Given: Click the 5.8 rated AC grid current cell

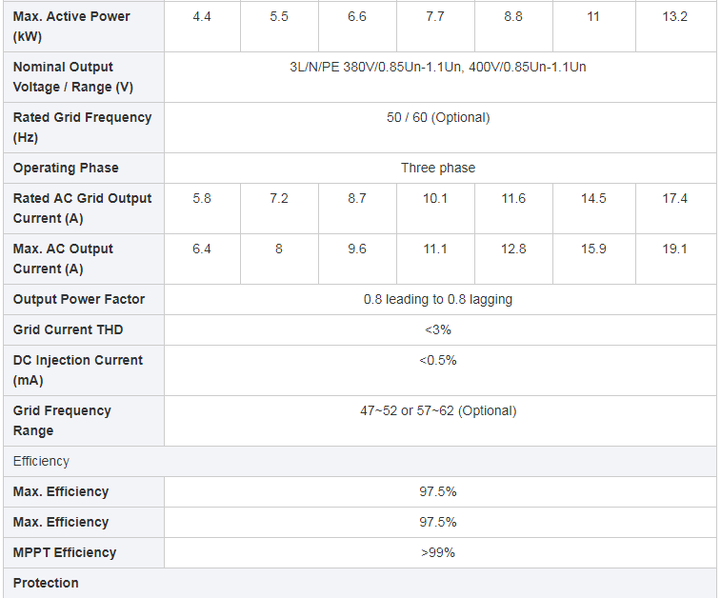Looking at the screenshot, I should (x=202, y=209).
